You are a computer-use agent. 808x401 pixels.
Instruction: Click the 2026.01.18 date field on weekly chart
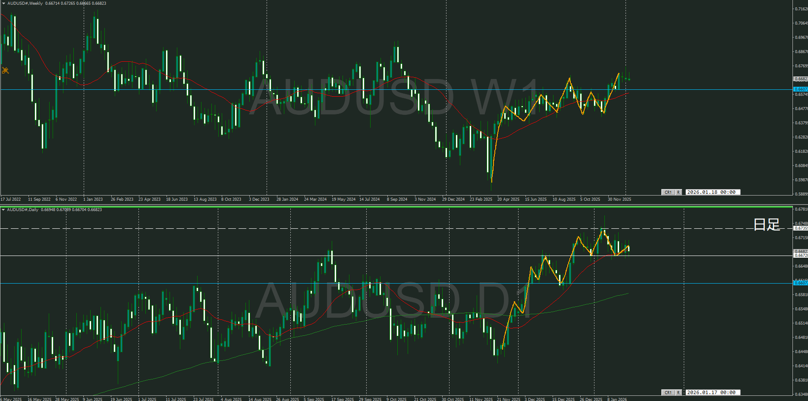[712, 192]
